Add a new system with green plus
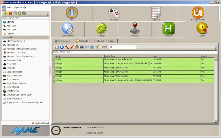 pos(6,13)
